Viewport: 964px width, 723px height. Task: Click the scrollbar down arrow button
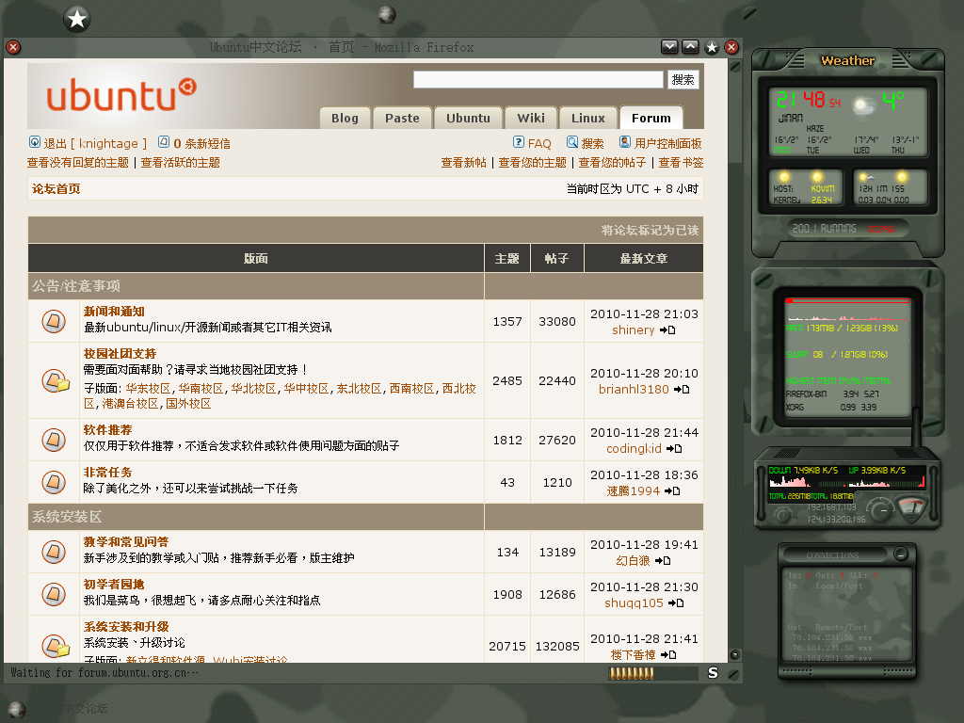pos(734,655)
